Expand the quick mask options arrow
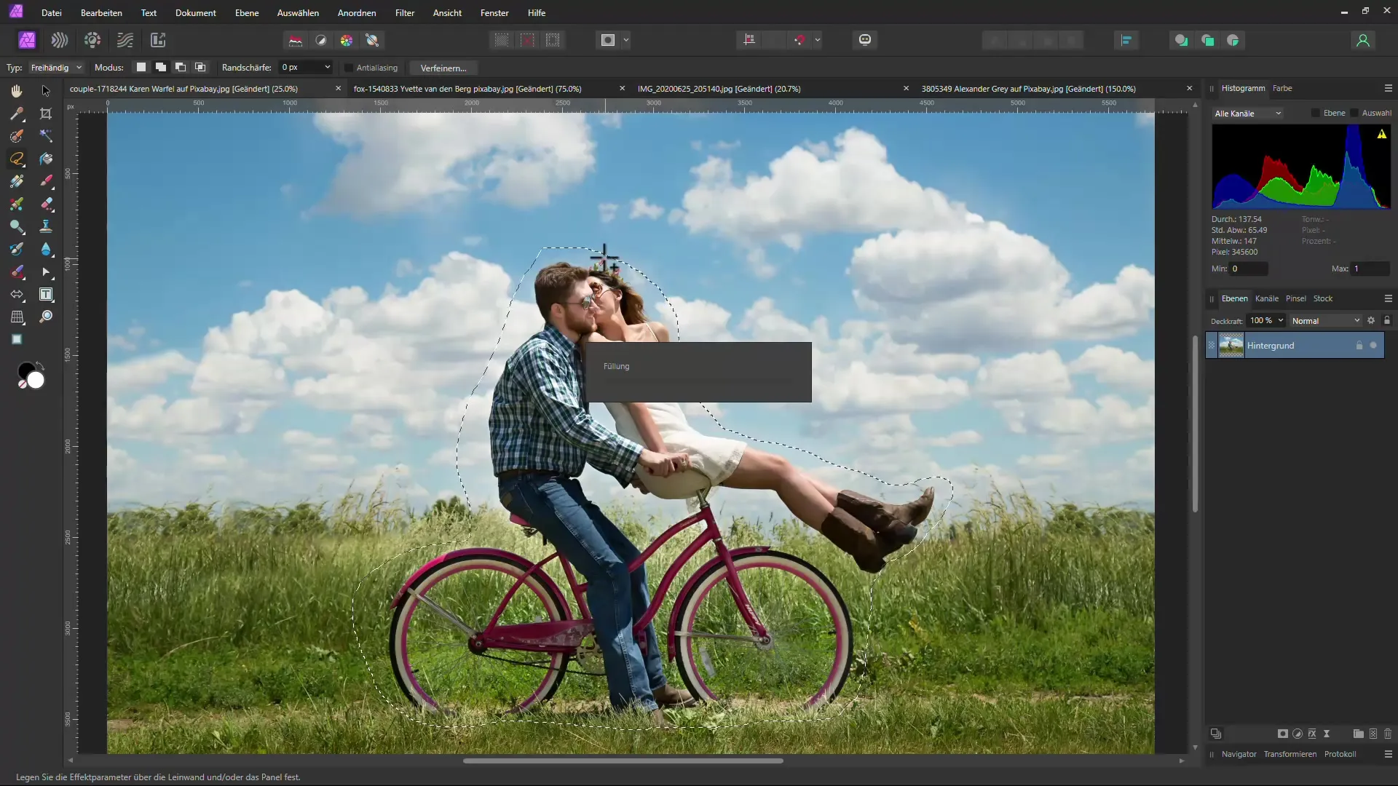This screenshot has height=786, width=1398. pos(626,40)
